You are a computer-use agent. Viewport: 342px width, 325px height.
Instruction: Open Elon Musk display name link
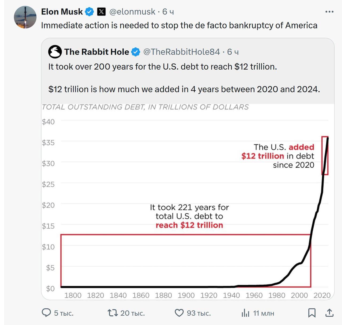click(62, 12)
